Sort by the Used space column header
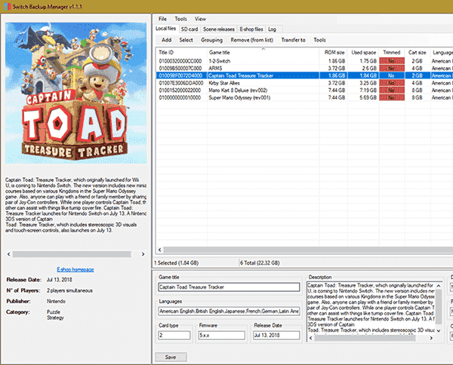Image resolution: width=453 pixels, height=365 pixels. click(363, 53)
